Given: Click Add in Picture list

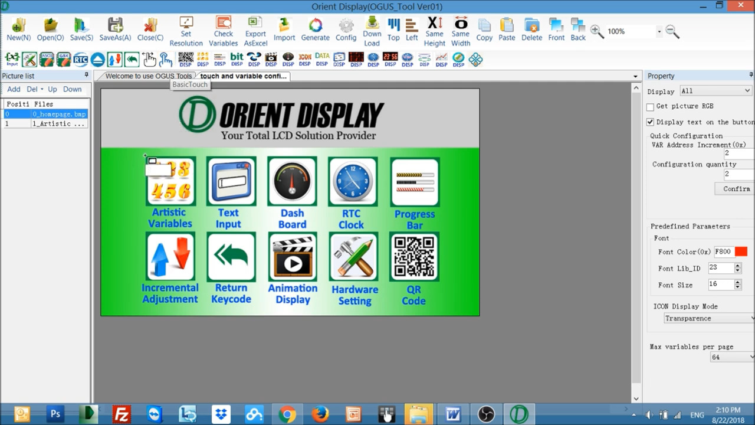Looking at the screenshot, I should tap(14, 89).
